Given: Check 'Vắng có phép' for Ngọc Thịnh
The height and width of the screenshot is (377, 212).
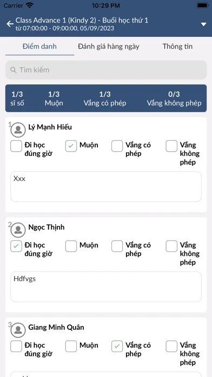Looking at the screenshot, I should (x=117, y=246).
